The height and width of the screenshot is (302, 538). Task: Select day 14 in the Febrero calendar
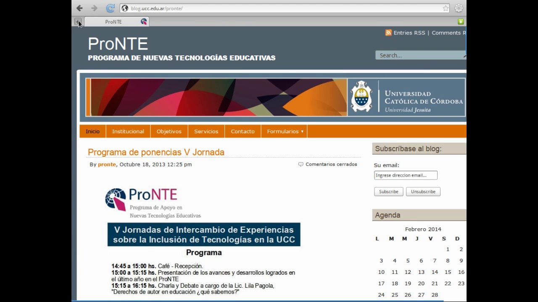435,272
